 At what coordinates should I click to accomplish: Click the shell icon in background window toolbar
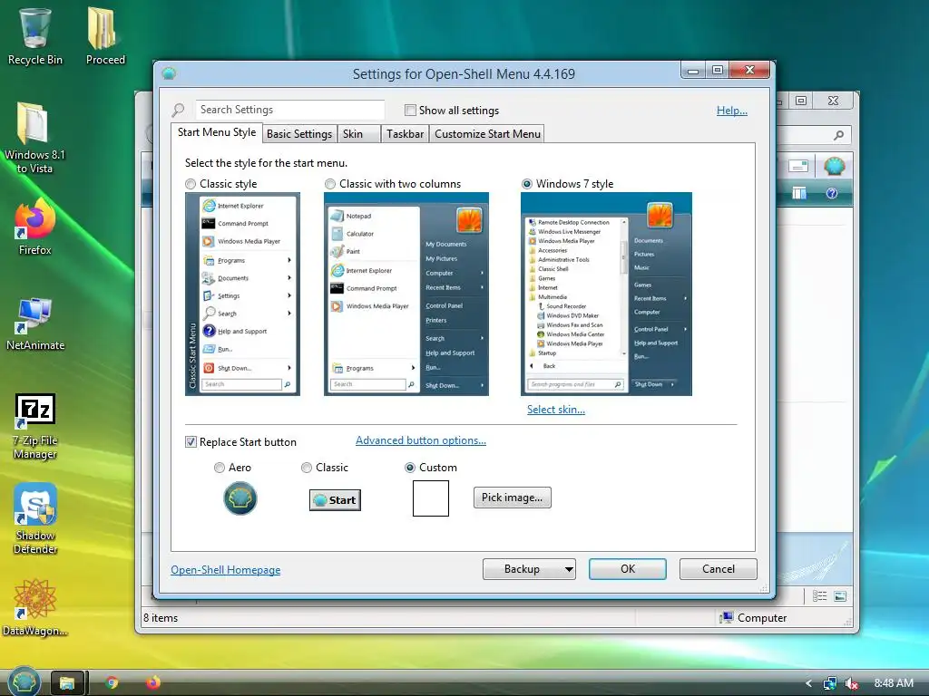(835, 167)
